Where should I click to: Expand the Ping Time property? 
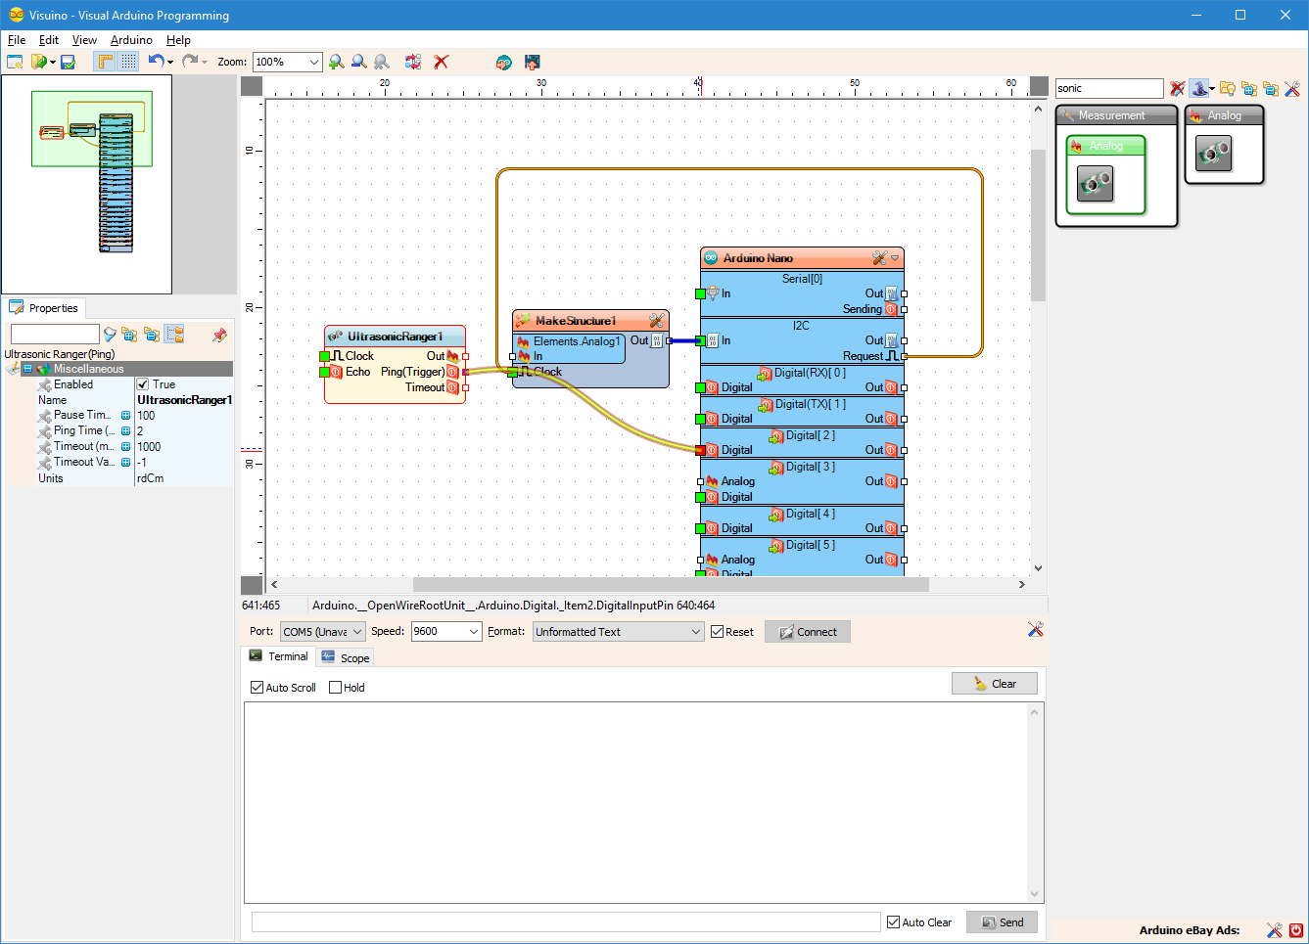(x=125, y=431)
